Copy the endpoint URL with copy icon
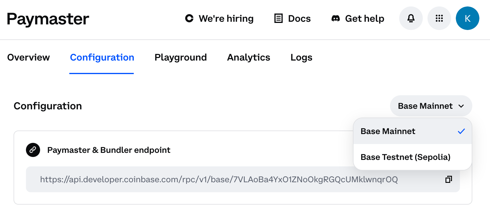Viewport: 490px width, 214px height. (x=449, y=179)
